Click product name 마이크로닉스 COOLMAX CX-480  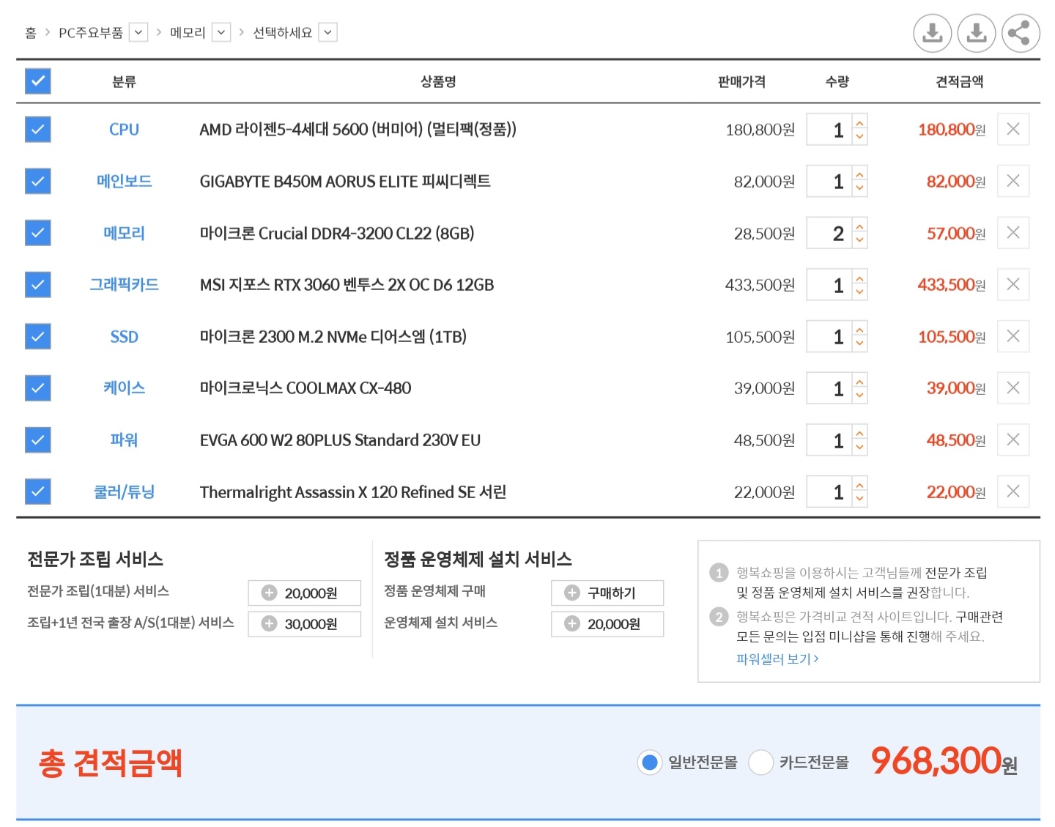tap(306, 388)
